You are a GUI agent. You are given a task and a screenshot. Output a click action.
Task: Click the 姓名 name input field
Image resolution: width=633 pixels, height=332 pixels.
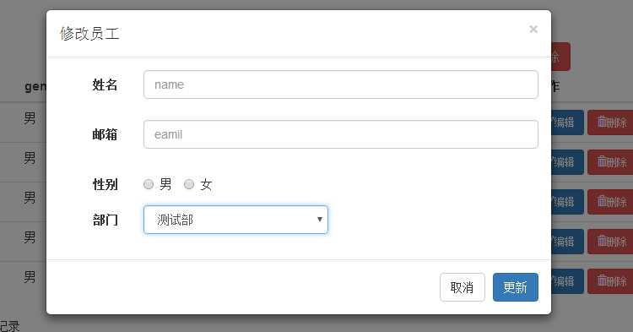pos(341,84)
